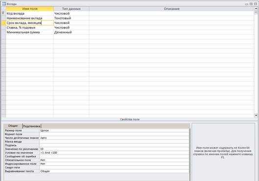The image size is (259, 181).
Task: Click the Индексированное поле value Нет
Action: pos(114,164)
